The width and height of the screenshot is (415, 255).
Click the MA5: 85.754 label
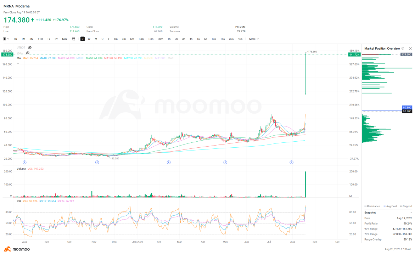30,58
